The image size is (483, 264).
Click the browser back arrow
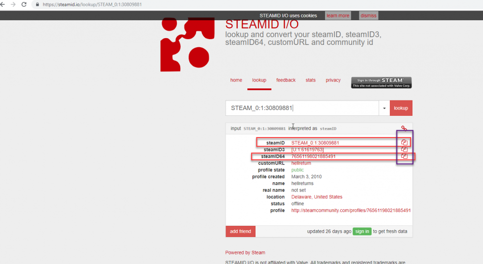click(3, 5)
